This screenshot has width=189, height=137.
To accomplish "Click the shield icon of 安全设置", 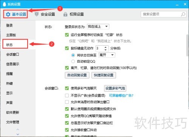I will point(37,14).
